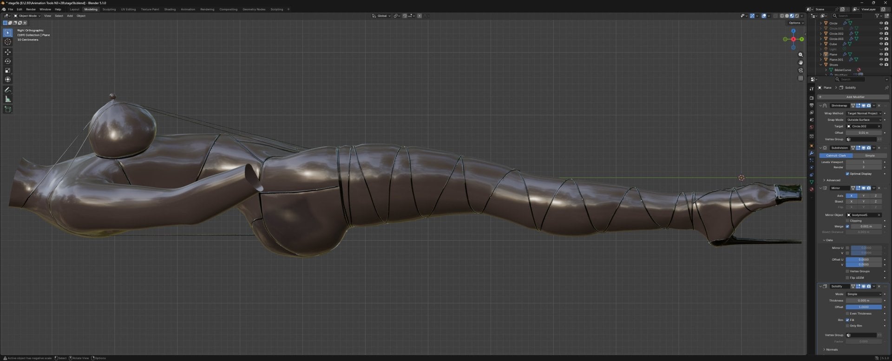
Task: Open the Wrap Method dropdown
Action: click(864, 113)
